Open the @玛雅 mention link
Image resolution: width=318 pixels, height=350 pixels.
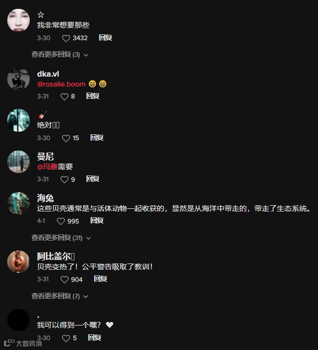(47, 167)
